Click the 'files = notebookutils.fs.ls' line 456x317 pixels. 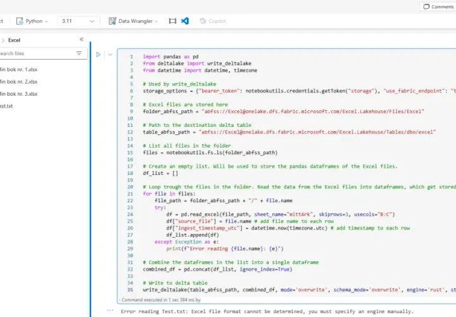coord(210,153)
